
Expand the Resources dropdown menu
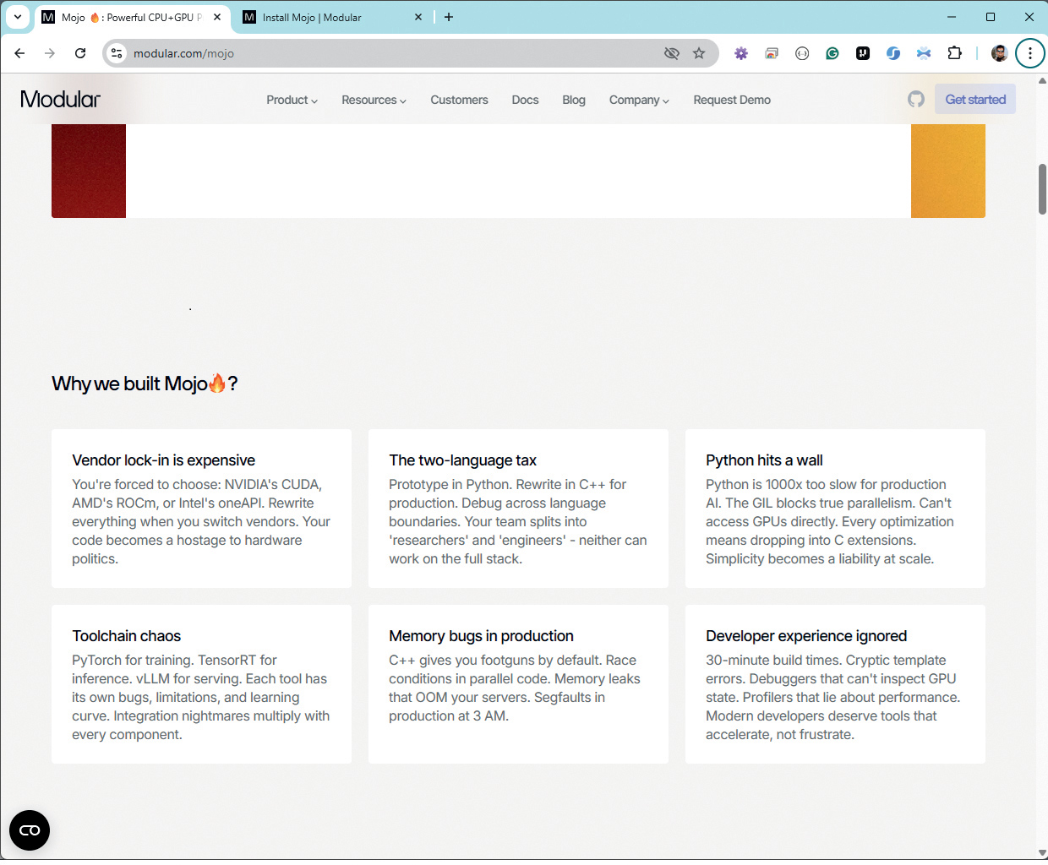click(374, 100)
